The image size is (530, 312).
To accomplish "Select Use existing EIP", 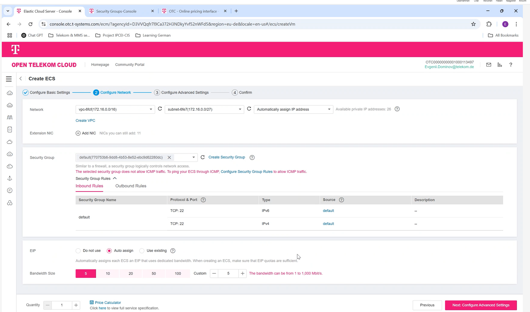I will pos(142,251).
